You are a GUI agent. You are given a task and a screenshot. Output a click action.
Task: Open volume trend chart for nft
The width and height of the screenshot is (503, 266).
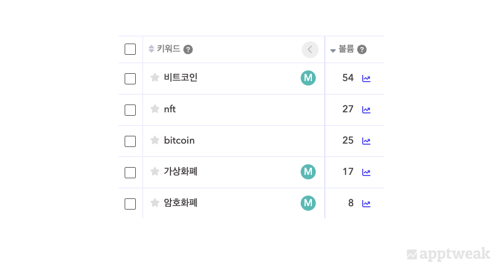(366, 110)
